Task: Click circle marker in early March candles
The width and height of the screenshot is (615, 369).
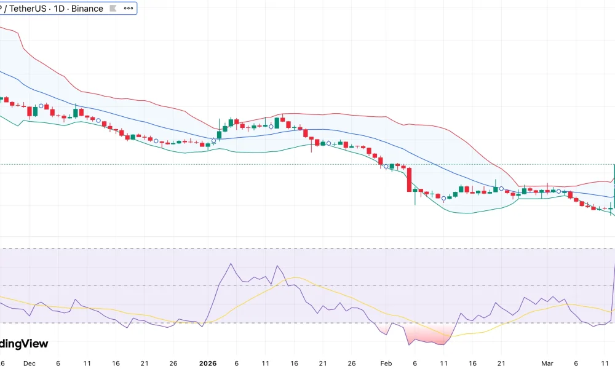Action: (x=558, y=191)
